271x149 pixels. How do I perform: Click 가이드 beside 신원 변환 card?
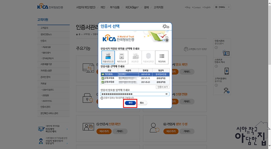coord(187,101)
